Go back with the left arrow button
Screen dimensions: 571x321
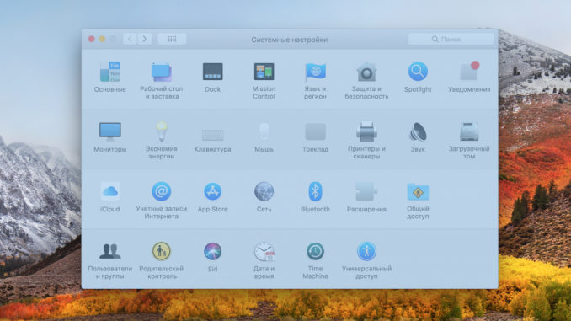tap(130, 39)
